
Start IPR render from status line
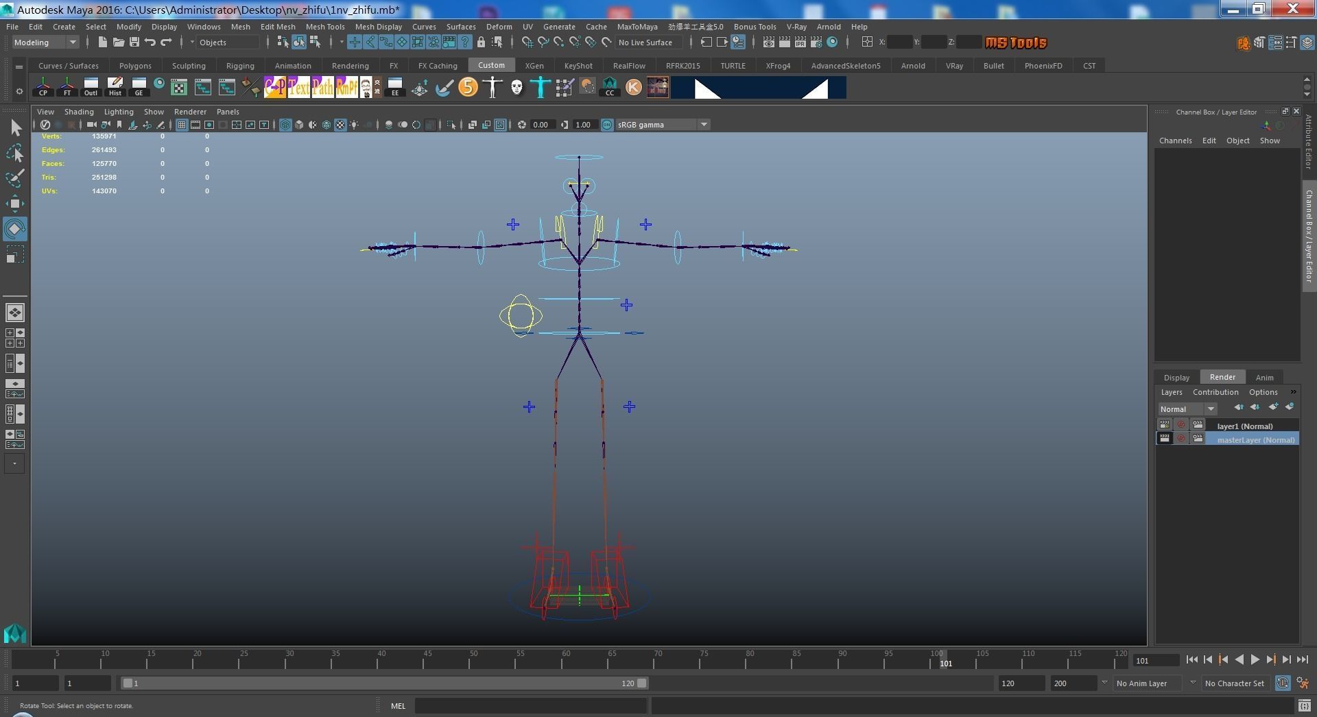(x=800, y=42)
